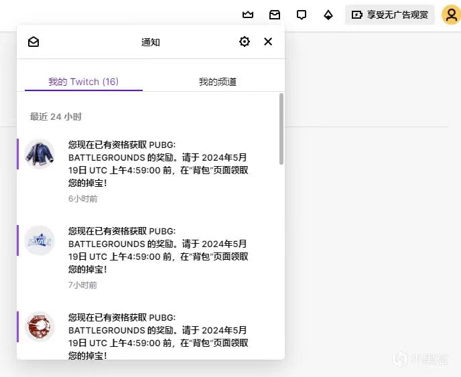Switch to the 我的频道 tab
The image size is (461, 377).
click(217, 82)
